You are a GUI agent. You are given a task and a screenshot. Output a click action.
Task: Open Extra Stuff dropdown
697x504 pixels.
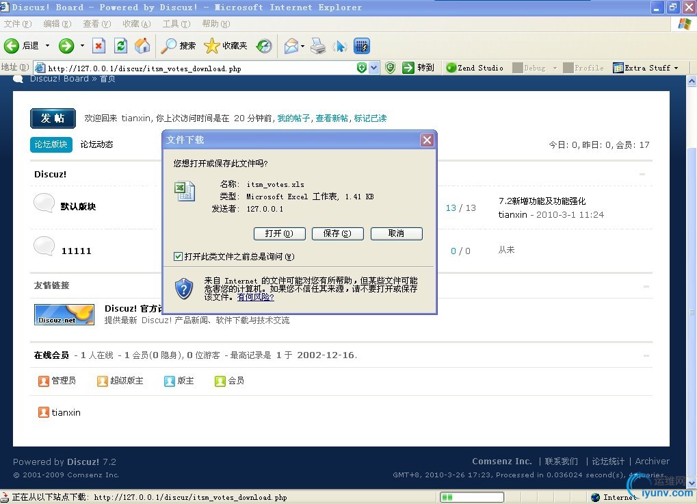[x=646, y=68]
